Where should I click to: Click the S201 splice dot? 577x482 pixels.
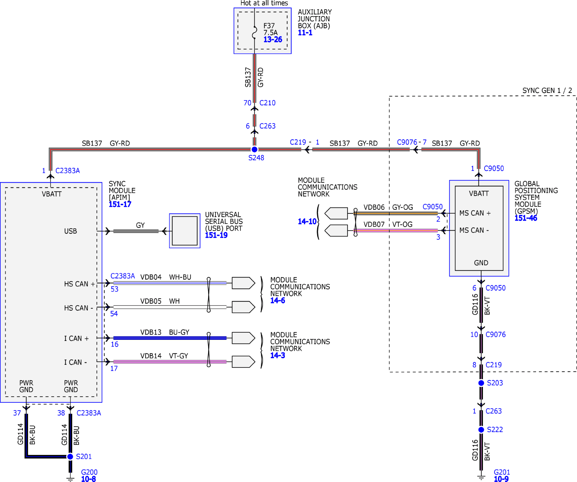(x=70, y=457)
